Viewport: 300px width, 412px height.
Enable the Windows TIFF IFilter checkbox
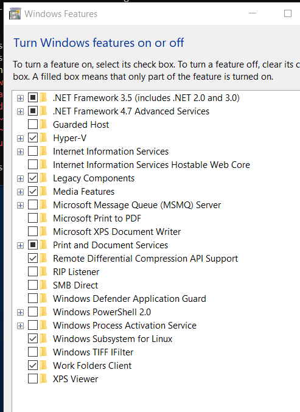(x=33, y=352)
